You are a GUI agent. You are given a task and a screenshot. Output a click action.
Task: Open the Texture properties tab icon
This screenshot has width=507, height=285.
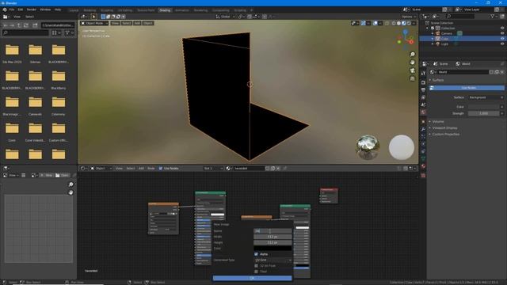pyautogui.click(x=423, y=176)
